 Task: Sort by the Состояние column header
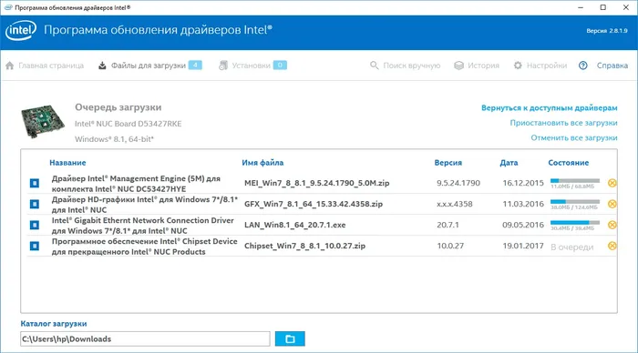569,163
